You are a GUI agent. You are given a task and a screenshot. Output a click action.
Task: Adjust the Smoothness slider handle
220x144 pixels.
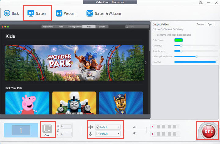point(181,51)
